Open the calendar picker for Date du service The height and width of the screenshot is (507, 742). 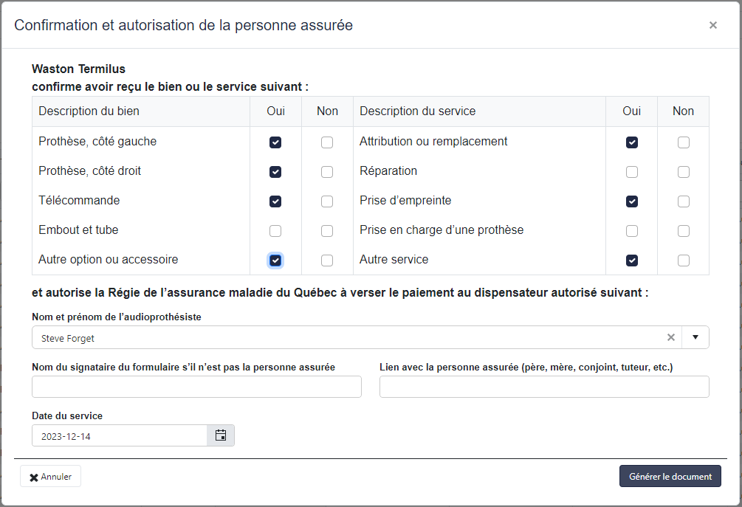tap(221, 435)
